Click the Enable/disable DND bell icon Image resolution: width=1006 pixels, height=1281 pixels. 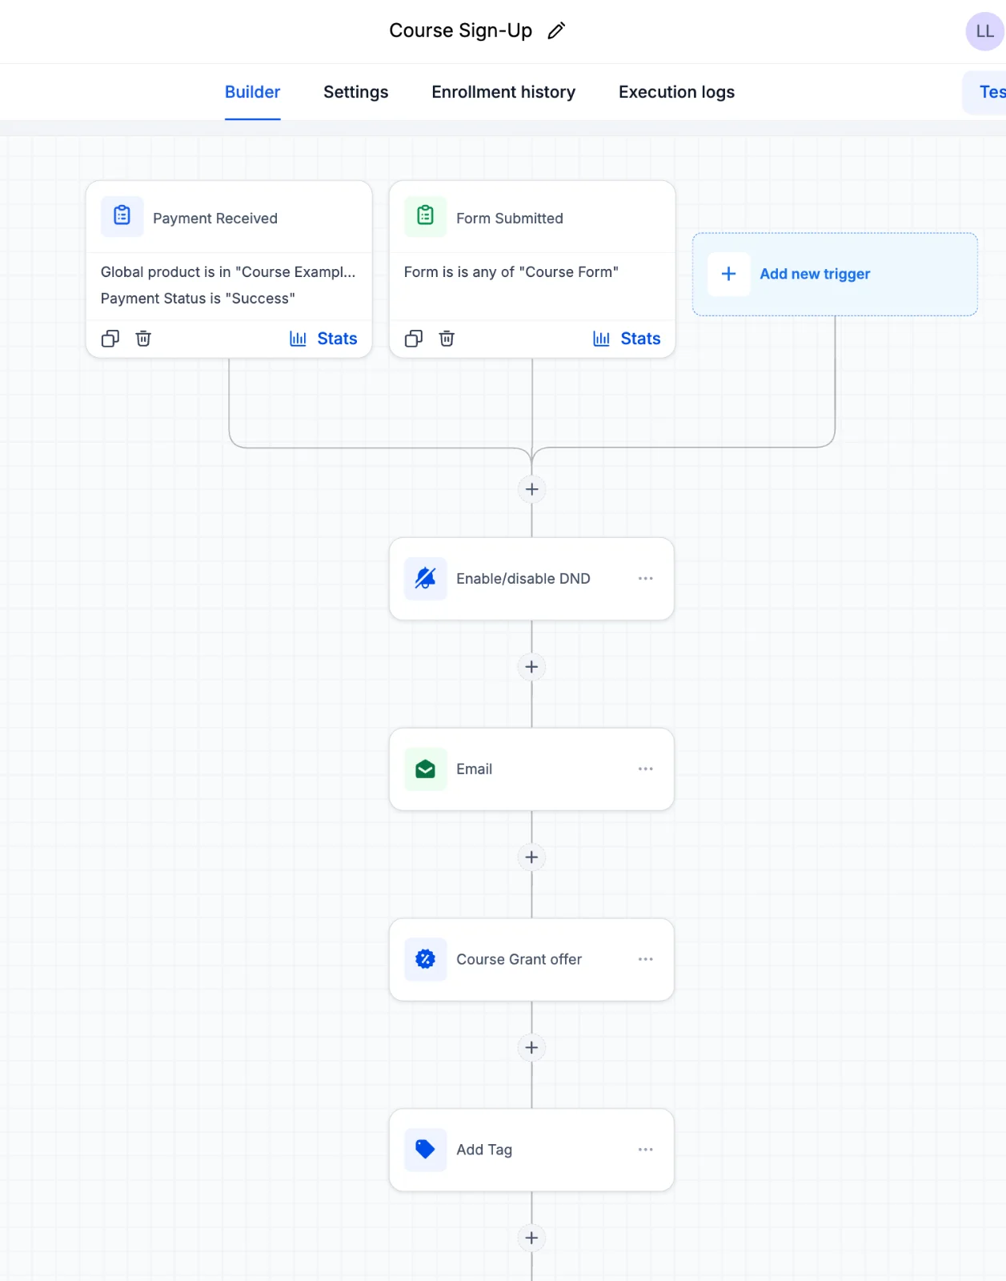click(x=425, y=578)
